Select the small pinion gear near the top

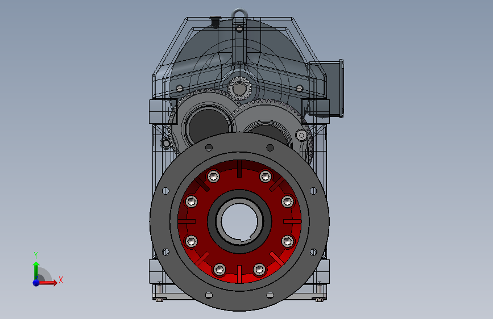pos(239,88)
